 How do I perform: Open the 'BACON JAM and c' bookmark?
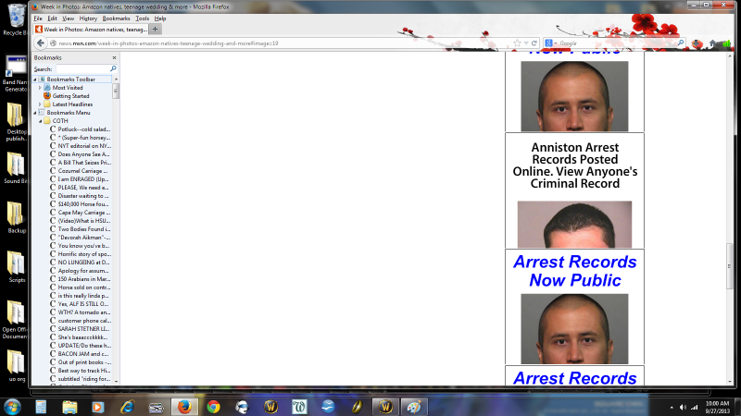[x=80, y=354]
